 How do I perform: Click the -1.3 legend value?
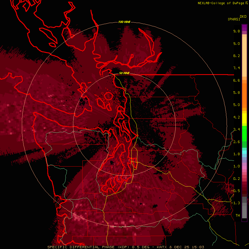tap(235, 203)
